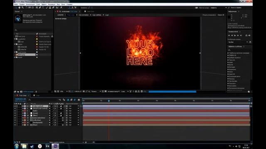
Task: Select the Puppet Pin tool
Action: point(61,7)
